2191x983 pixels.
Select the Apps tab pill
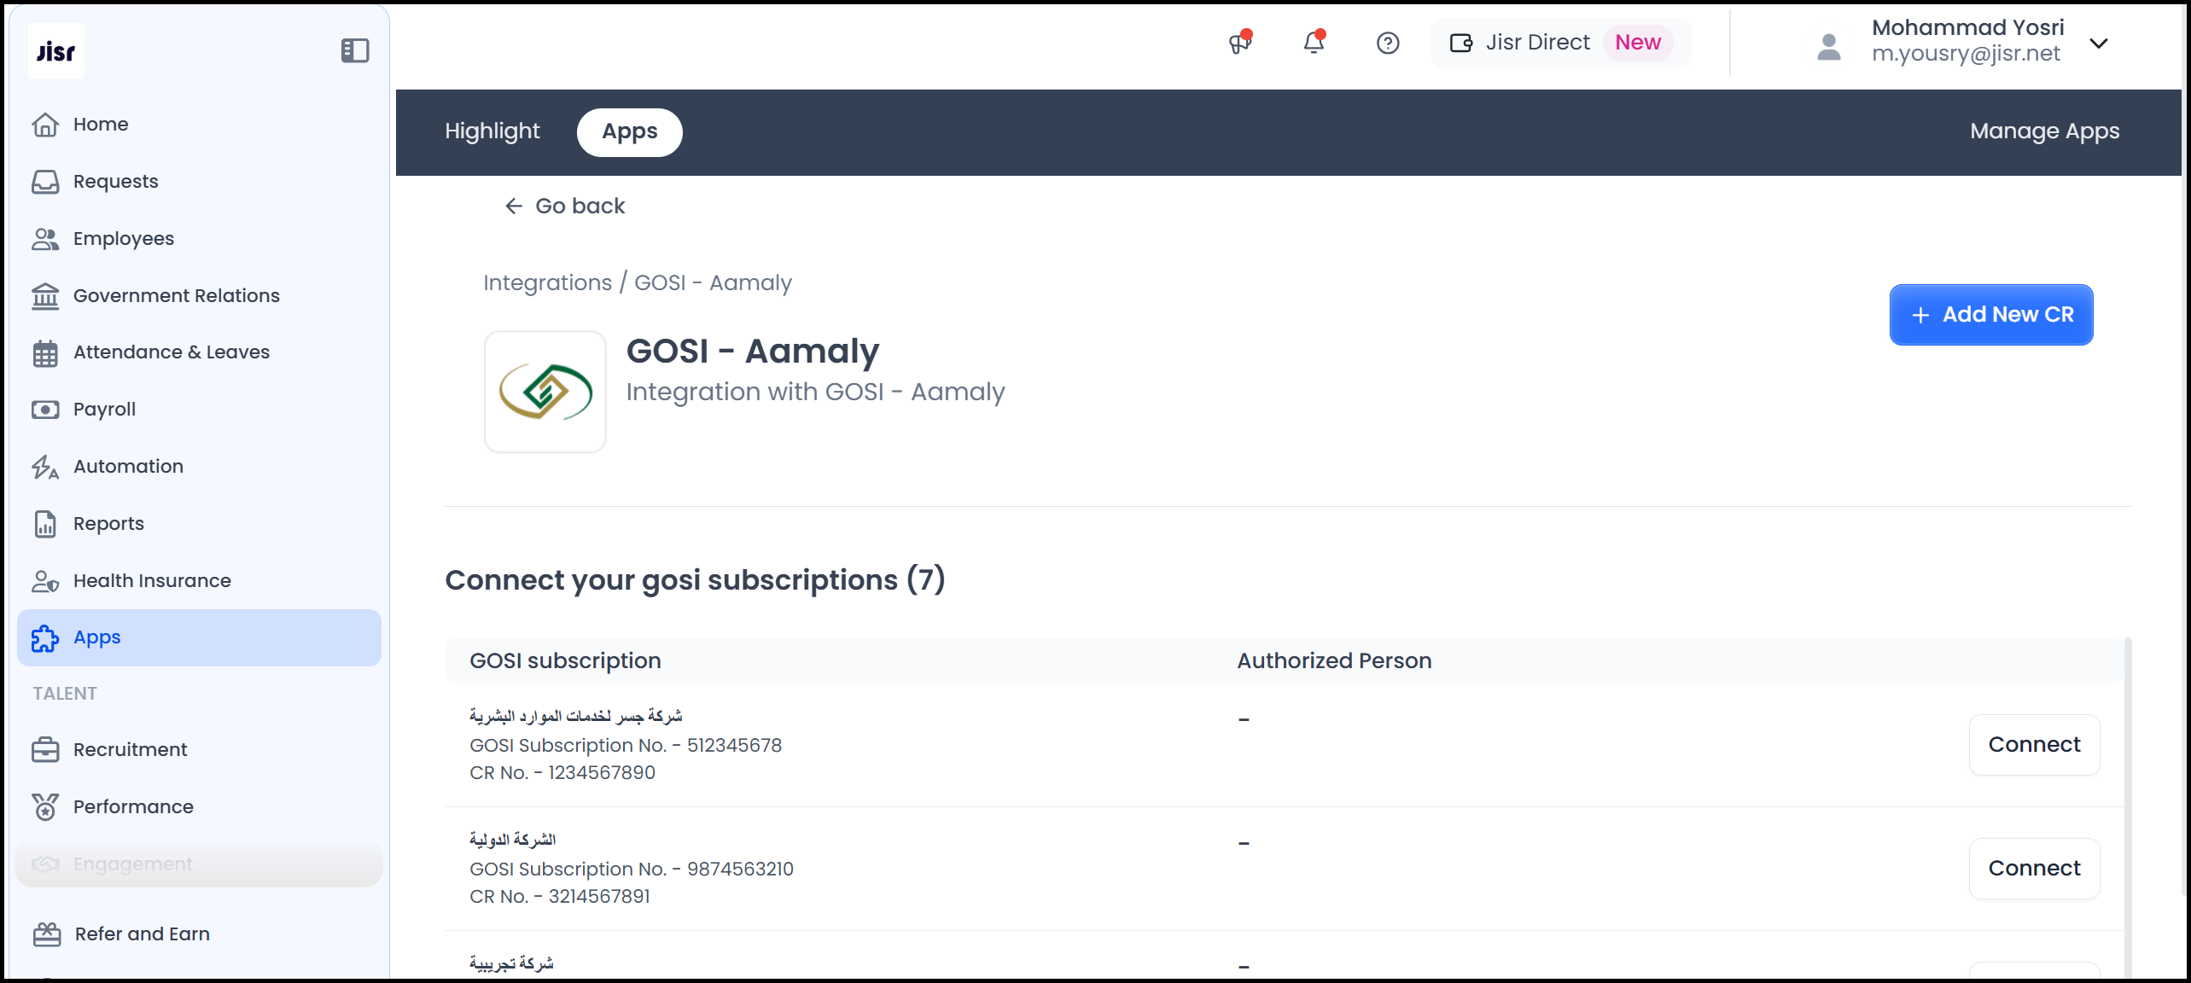coord(629,131)
